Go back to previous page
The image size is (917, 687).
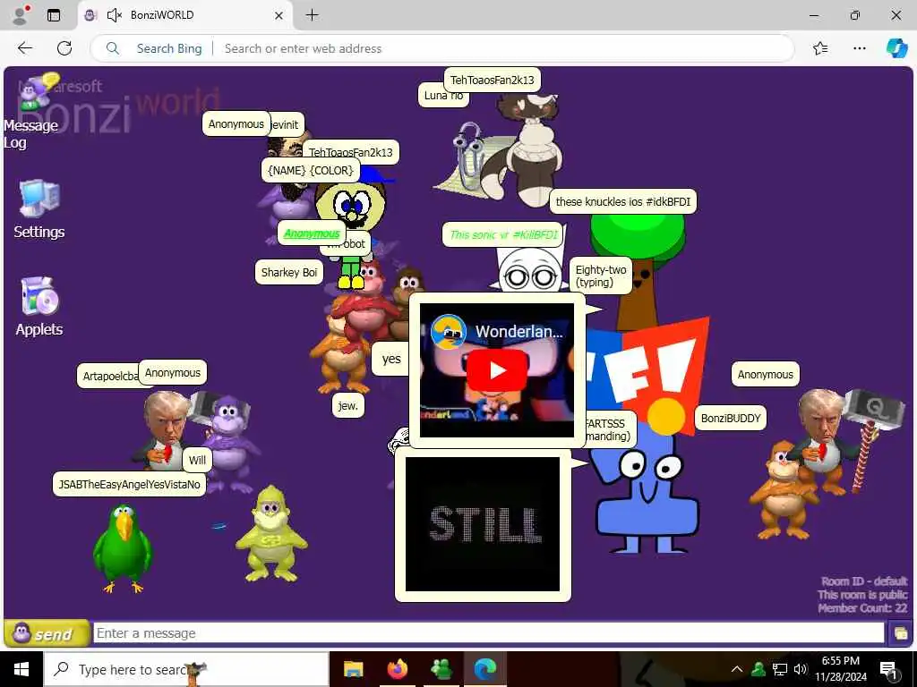coord(24,48)
